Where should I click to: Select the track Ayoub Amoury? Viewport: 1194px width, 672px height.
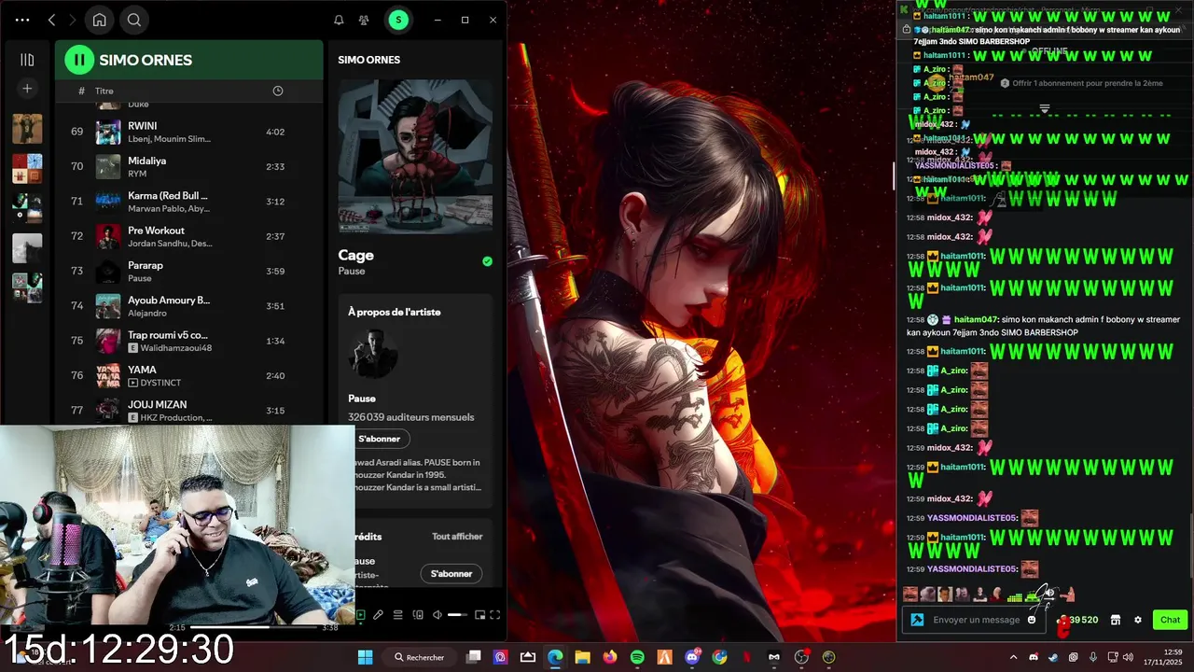(x=189, y=306)
